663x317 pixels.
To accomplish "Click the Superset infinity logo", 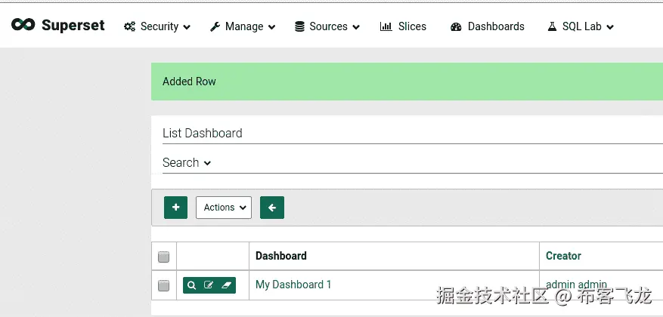I will coord(23,26).
